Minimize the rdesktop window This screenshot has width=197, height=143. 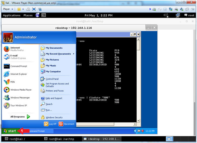148,28
